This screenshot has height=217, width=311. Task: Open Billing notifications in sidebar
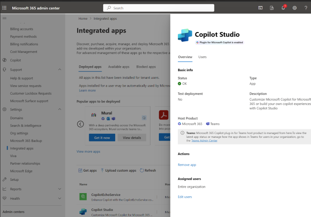coord(24,44)
